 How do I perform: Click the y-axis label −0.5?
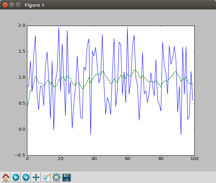20,155
